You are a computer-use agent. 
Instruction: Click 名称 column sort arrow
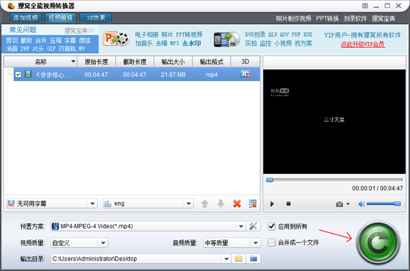click(x=73, y=61)
